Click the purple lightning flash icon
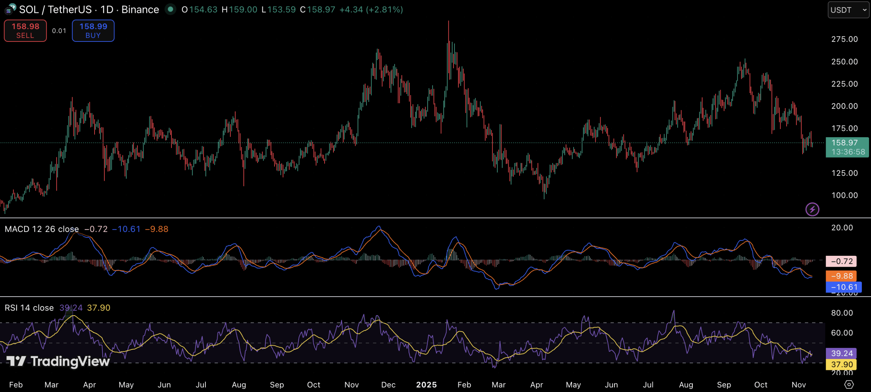 [812, 209]
